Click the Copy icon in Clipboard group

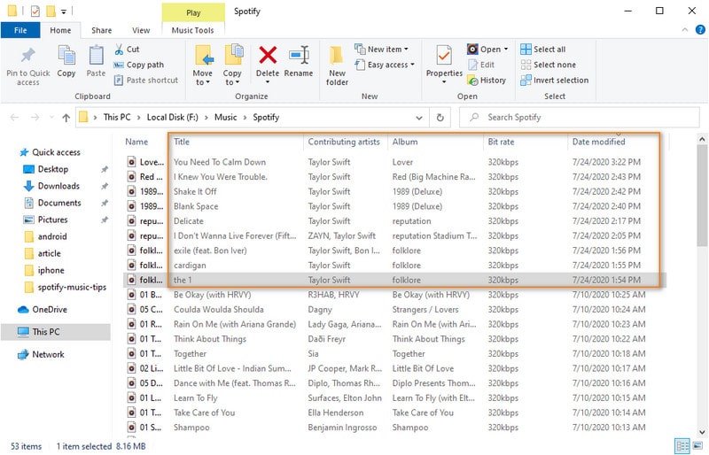pos(66,57)
